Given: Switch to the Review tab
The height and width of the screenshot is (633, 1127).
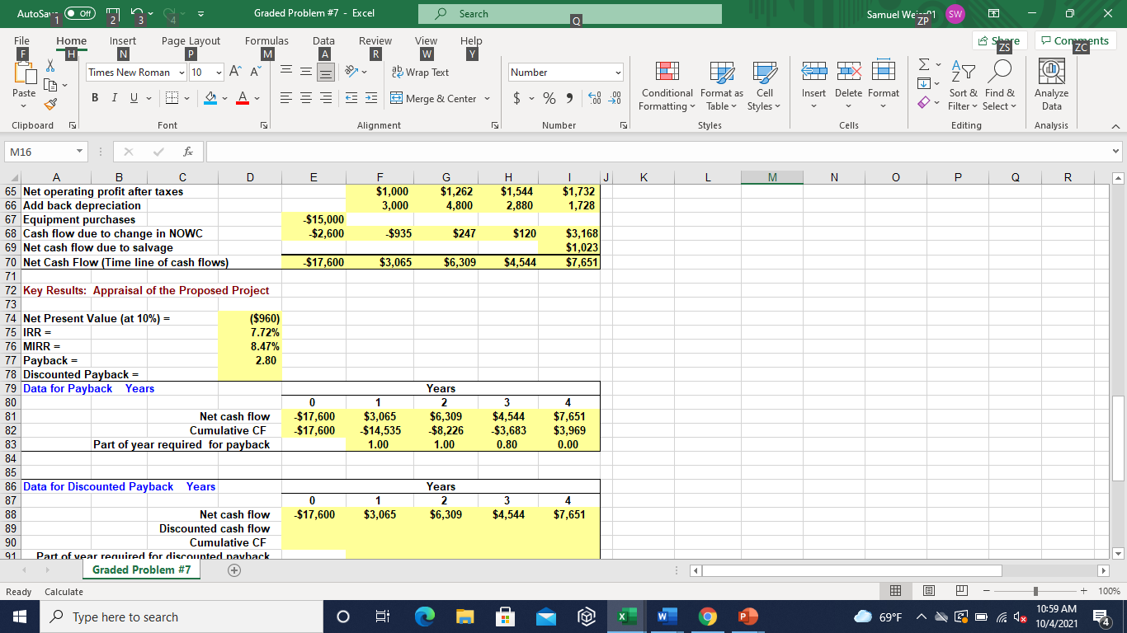Looking at the screenshot, I should click(x=375, y=40).
